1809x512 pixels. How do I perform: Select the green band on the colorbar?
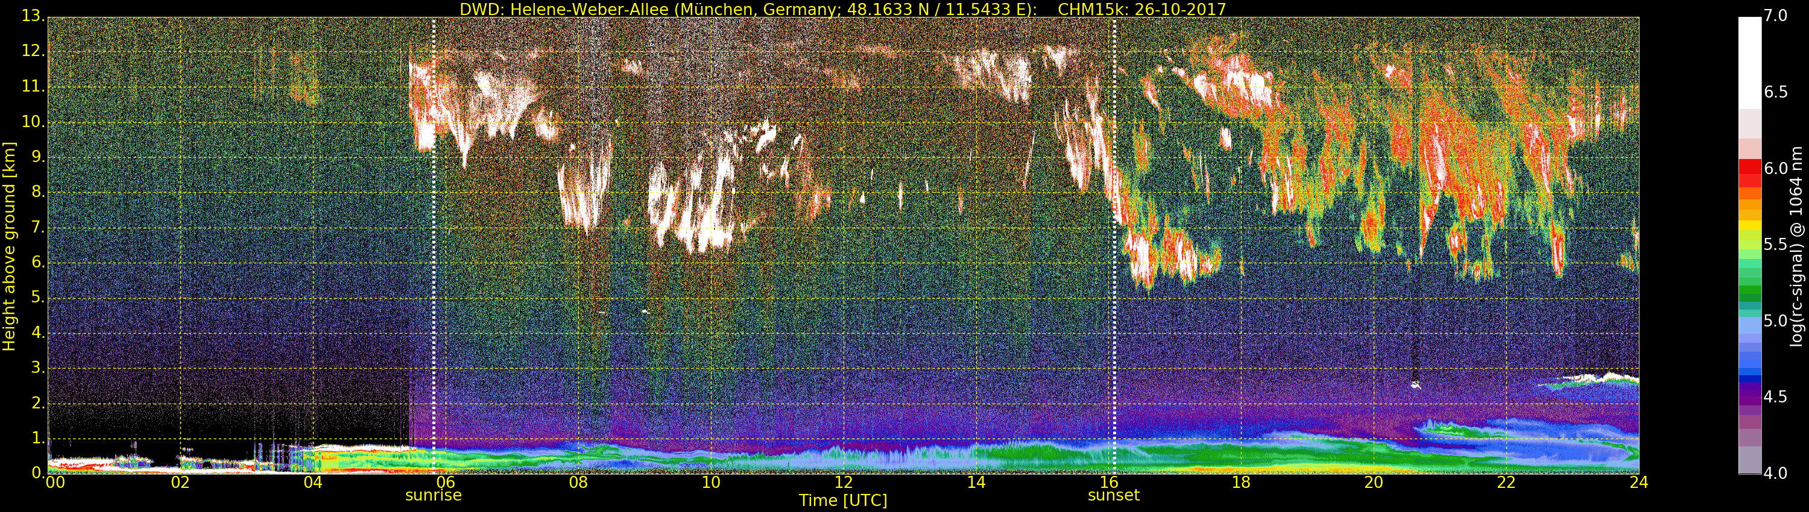point(1749,291)
